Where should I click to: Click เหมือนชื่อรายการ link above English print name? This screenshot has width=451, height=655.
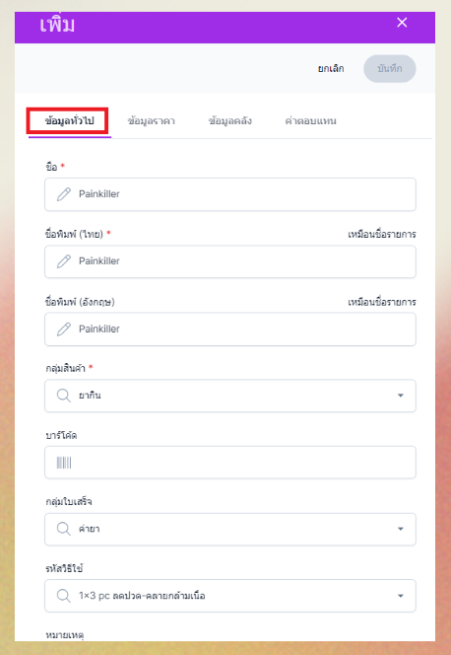click(x=382, y=302)
